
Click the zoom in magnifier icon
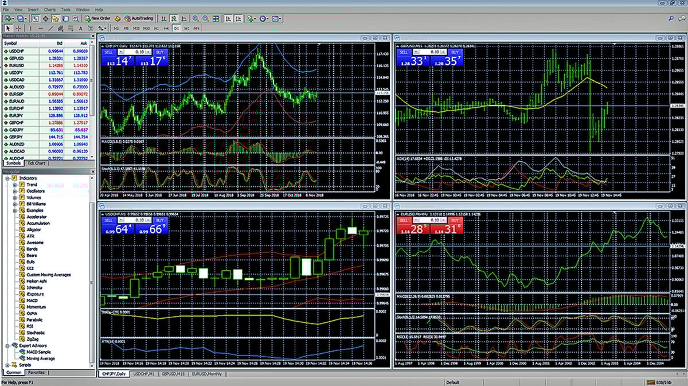[x=196, y=18]
